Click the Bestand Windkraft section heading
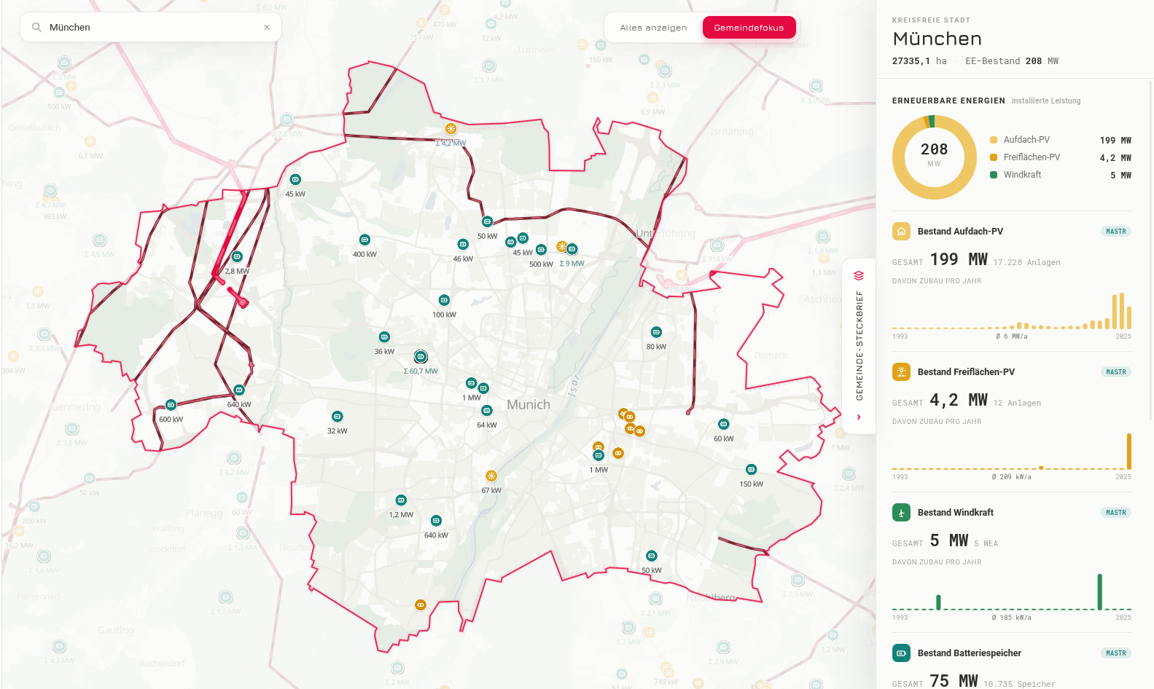1154x689 pixels. [956, 513]
